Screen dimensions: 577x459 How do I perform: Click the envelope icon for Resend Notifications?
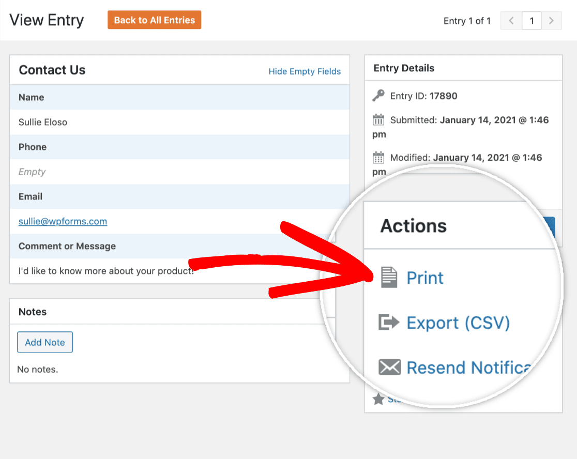pos(390,367)
